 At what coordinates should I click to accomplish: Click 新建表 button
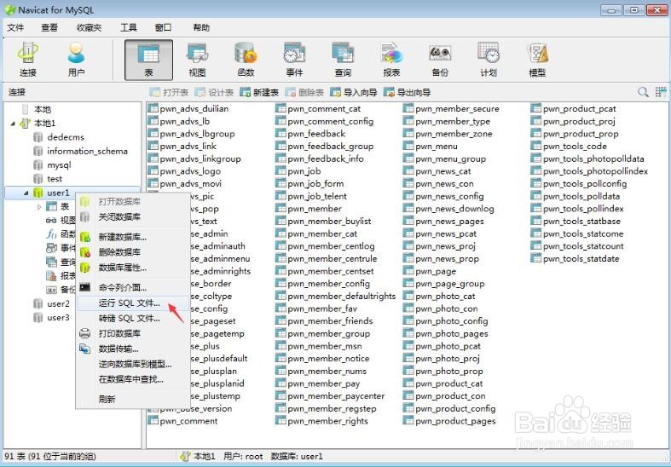[x=259, y=92]
